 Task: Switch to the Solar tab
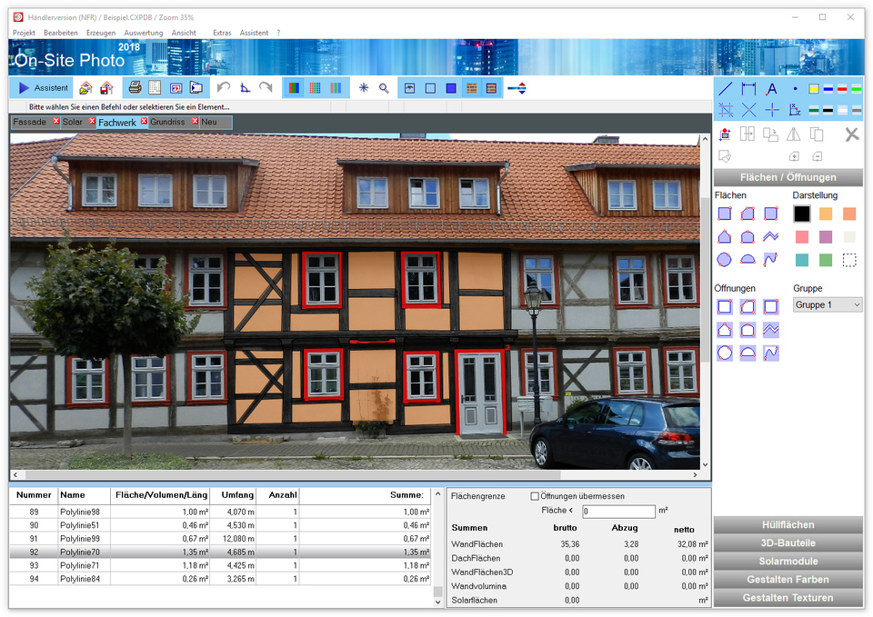coord(73,122)
